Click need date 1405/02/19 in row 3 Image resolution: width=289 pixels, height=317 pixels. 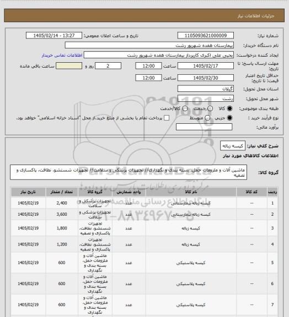[x=28, y=228]
